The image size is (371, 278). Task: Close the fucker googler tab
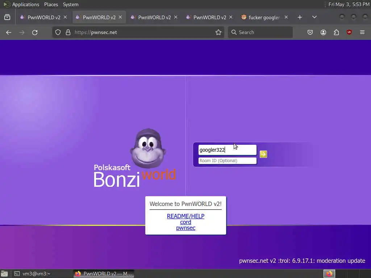tap(286, 17)
